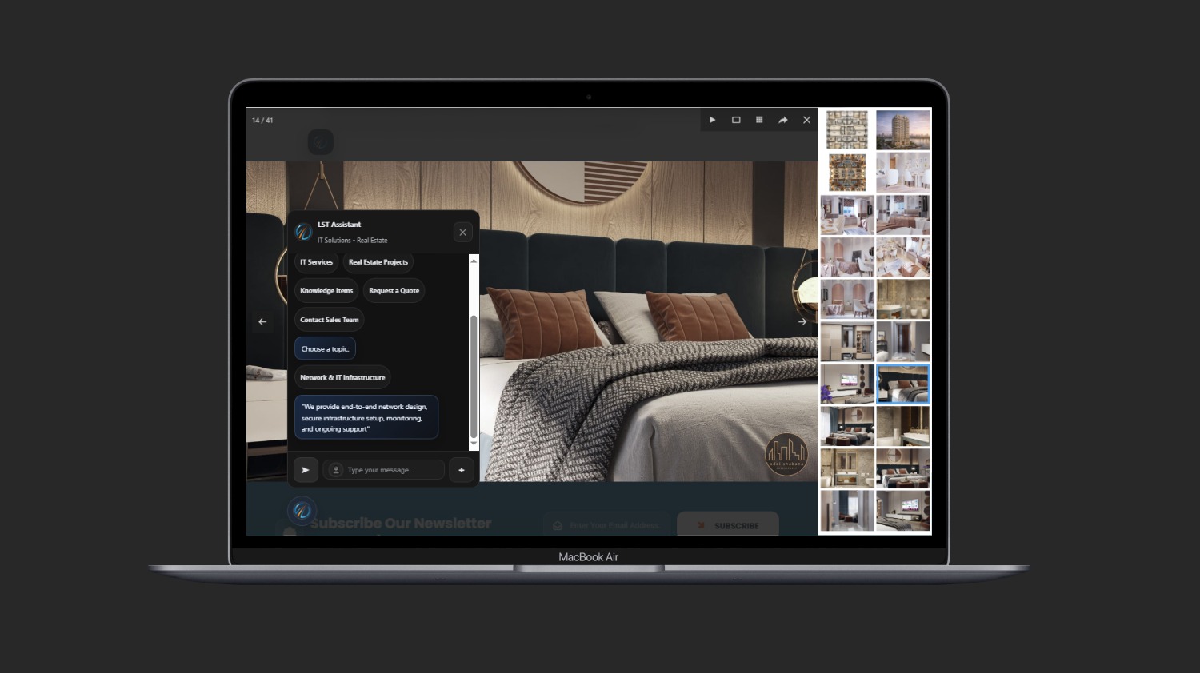Close the LST Assistant chat window
This screenshot has width=1200, height=673.
point(462,233)
